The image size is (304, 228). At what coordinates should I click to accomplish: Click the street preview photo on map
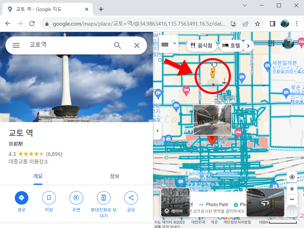212,120
